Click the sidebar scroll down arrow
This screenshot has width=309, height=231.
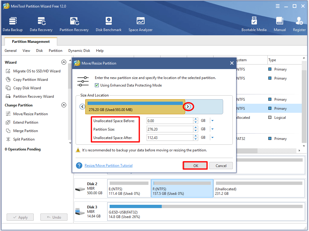(70, 143)
